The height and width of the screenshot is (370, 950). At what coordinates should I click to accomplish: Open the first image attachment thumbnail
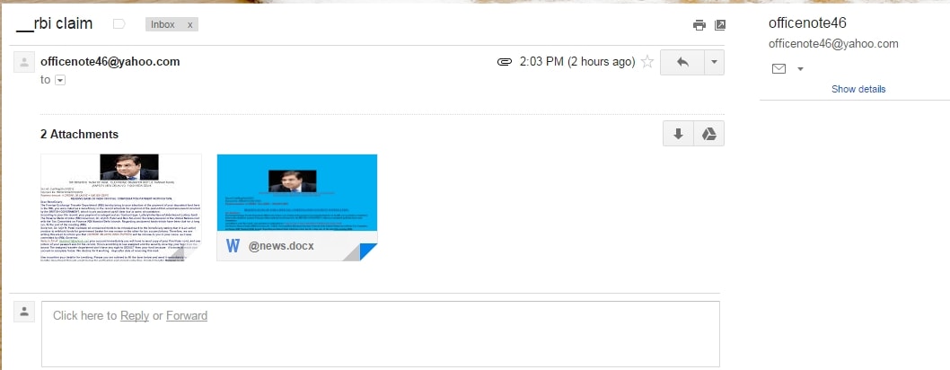121,207
